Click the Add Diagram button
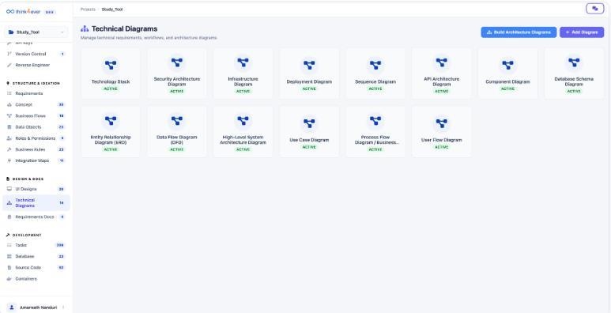Screen dimensions: 611x313 click(x=582, y=32)
